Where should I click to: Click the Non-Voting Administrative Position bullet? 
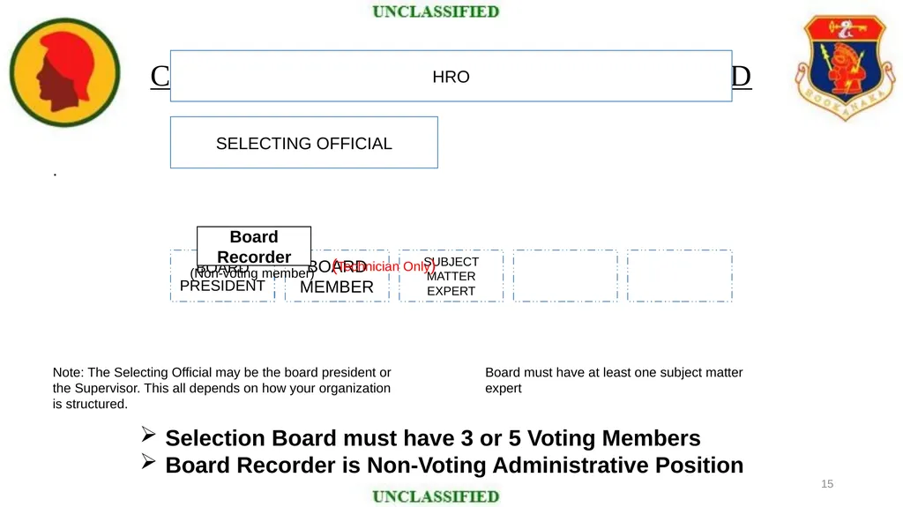454,465
